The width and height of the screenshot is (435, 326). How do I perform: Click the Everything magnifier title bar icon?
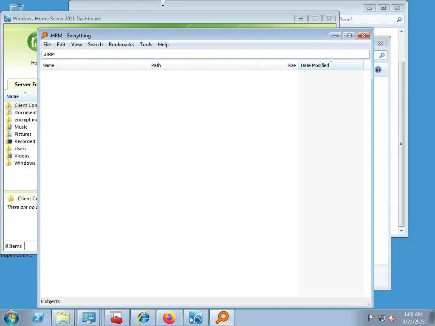point(44,35)
